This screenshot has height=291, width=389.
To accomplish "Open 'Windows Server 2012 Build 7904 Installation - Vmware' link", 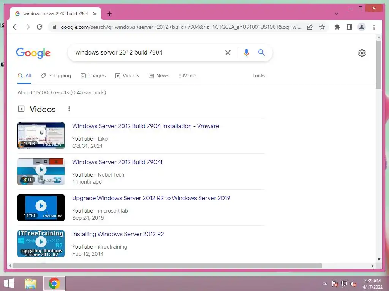I will (x=145, y=126).
